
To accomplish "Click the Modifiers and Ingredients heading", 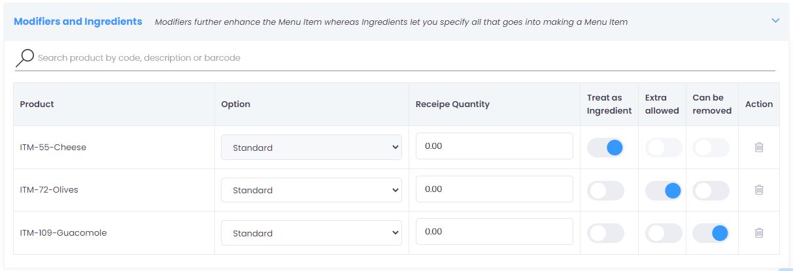I will pyautogui.click(x=78, y=22).
